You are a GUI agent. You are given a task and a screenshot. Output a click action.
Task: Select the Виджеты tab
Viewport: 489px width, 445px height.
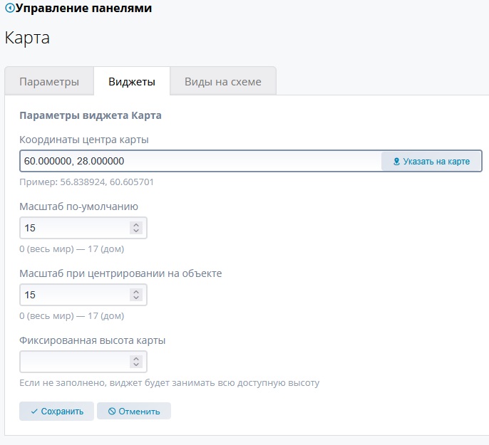pos(131,81)
